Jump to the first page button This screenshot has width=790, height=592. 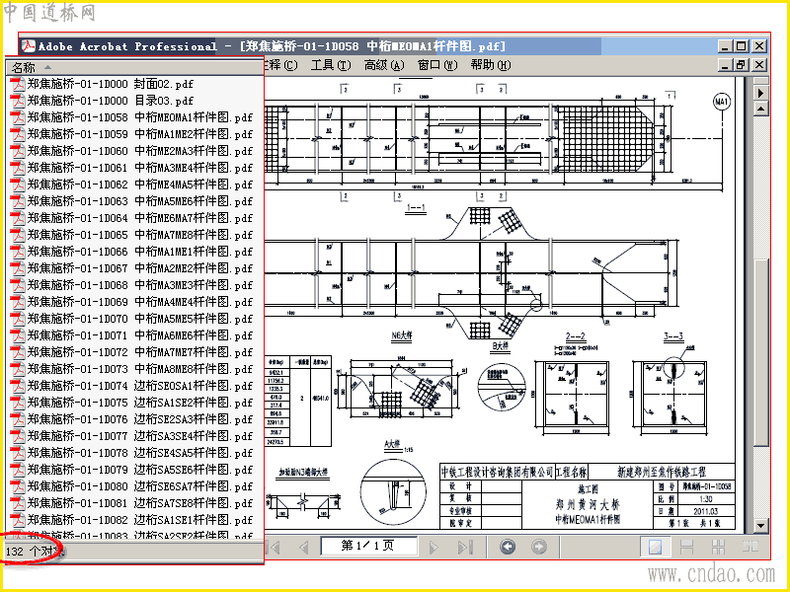[275, 547]
